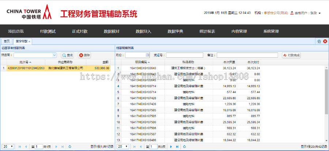Go to next page of payment details
329x151 pixels.
tap(171, 147)
